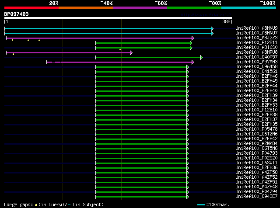Open UniRef100_A4ZF51 entry
The height and width of the screenshot is (208, 280).
tap(256, 182)
